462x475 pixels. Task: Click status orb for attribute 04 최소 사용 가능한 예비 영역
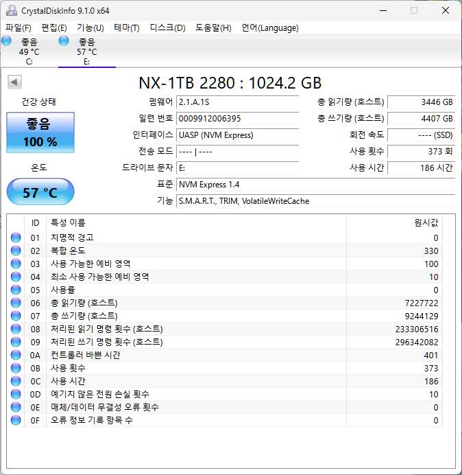point(16,277)
